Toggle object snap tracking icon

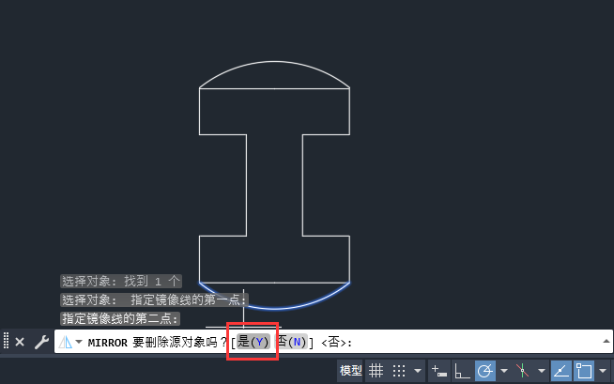coord(561,370)
